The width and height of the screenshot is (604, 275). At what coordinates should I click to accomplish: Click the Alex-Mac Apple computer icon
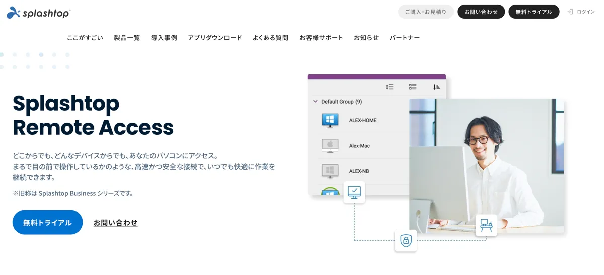tap(330, 146)
